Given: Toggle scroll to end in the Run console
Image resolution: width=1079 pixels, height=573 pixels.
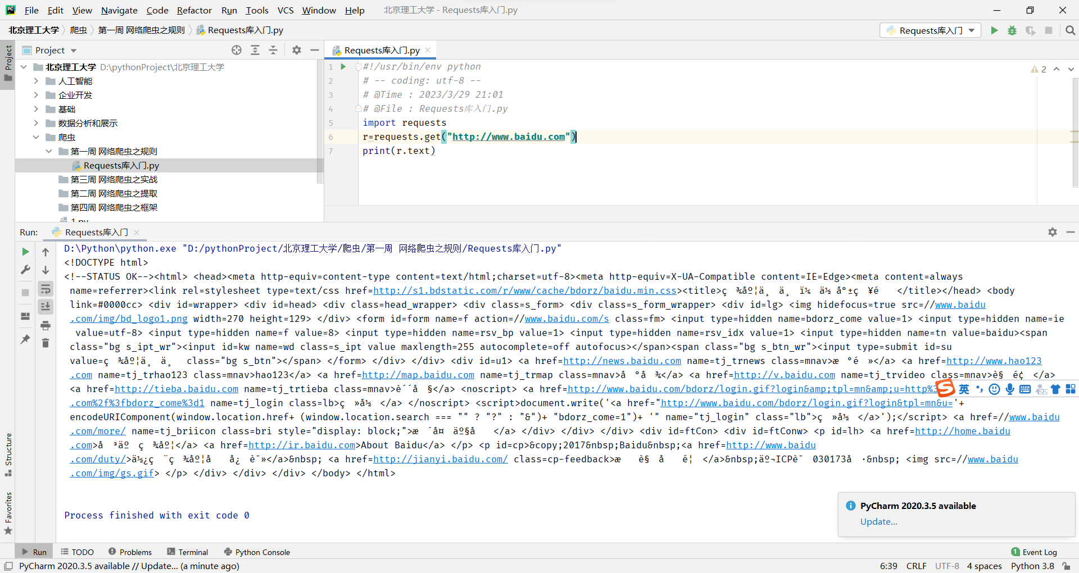Looking at the screenshot, I should coord(46,307).
